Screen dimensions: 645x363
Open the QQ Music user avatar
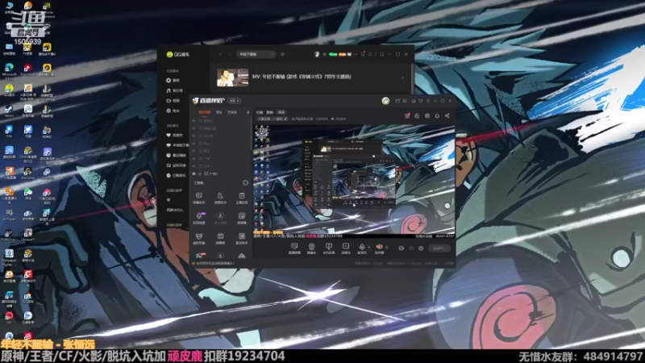[317, 54]
